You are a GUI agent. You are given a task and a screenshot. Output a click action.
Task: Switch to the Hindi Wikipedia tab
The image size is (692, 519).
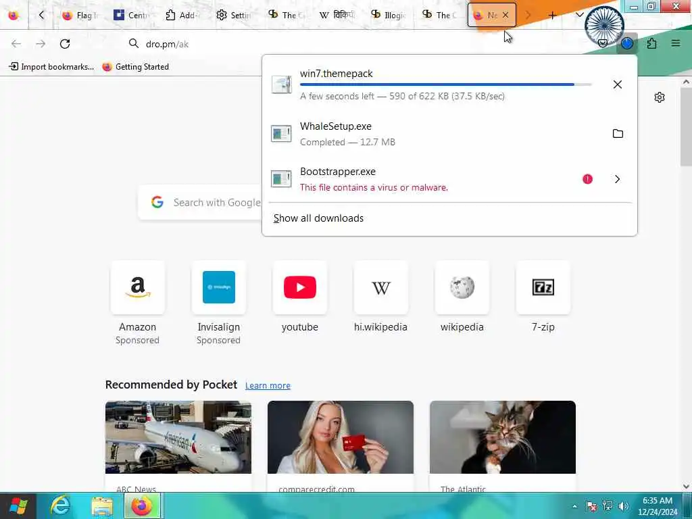[337, 16]
